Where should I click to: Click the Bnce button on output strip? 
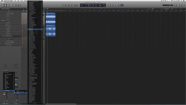[17, 100]
